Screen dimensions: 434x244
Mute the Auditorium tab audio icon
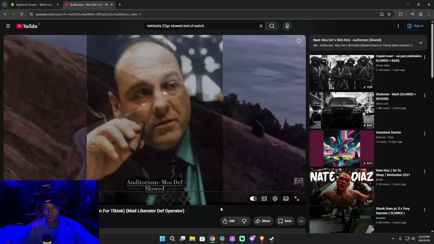tap(106, 5)
